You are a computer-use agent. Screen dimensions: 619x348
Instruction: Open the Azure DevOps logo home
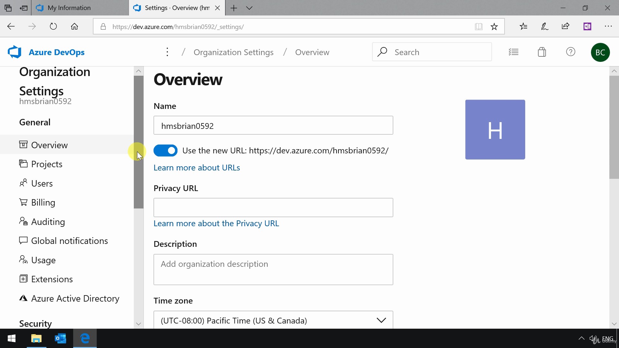click(x=15, y=52)
